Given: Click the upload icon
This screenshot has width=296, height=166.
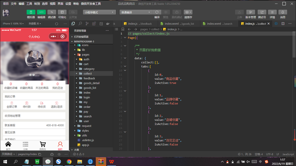Looking at the screenshot, I should [x=239, y=12].
